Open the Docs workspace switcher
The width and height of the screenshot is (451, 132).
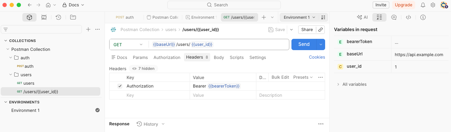click(x=73, y=5)
